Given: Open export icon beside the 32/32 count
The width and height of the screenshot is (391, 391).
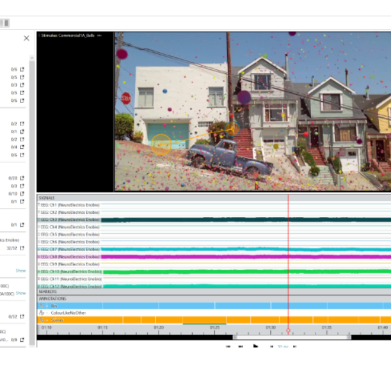Looking at the screenshot, I should coord(22,248).
